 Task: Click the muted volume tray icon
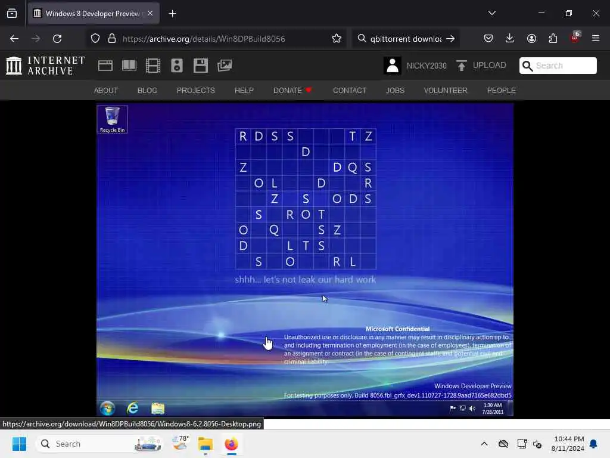[537, 444]
